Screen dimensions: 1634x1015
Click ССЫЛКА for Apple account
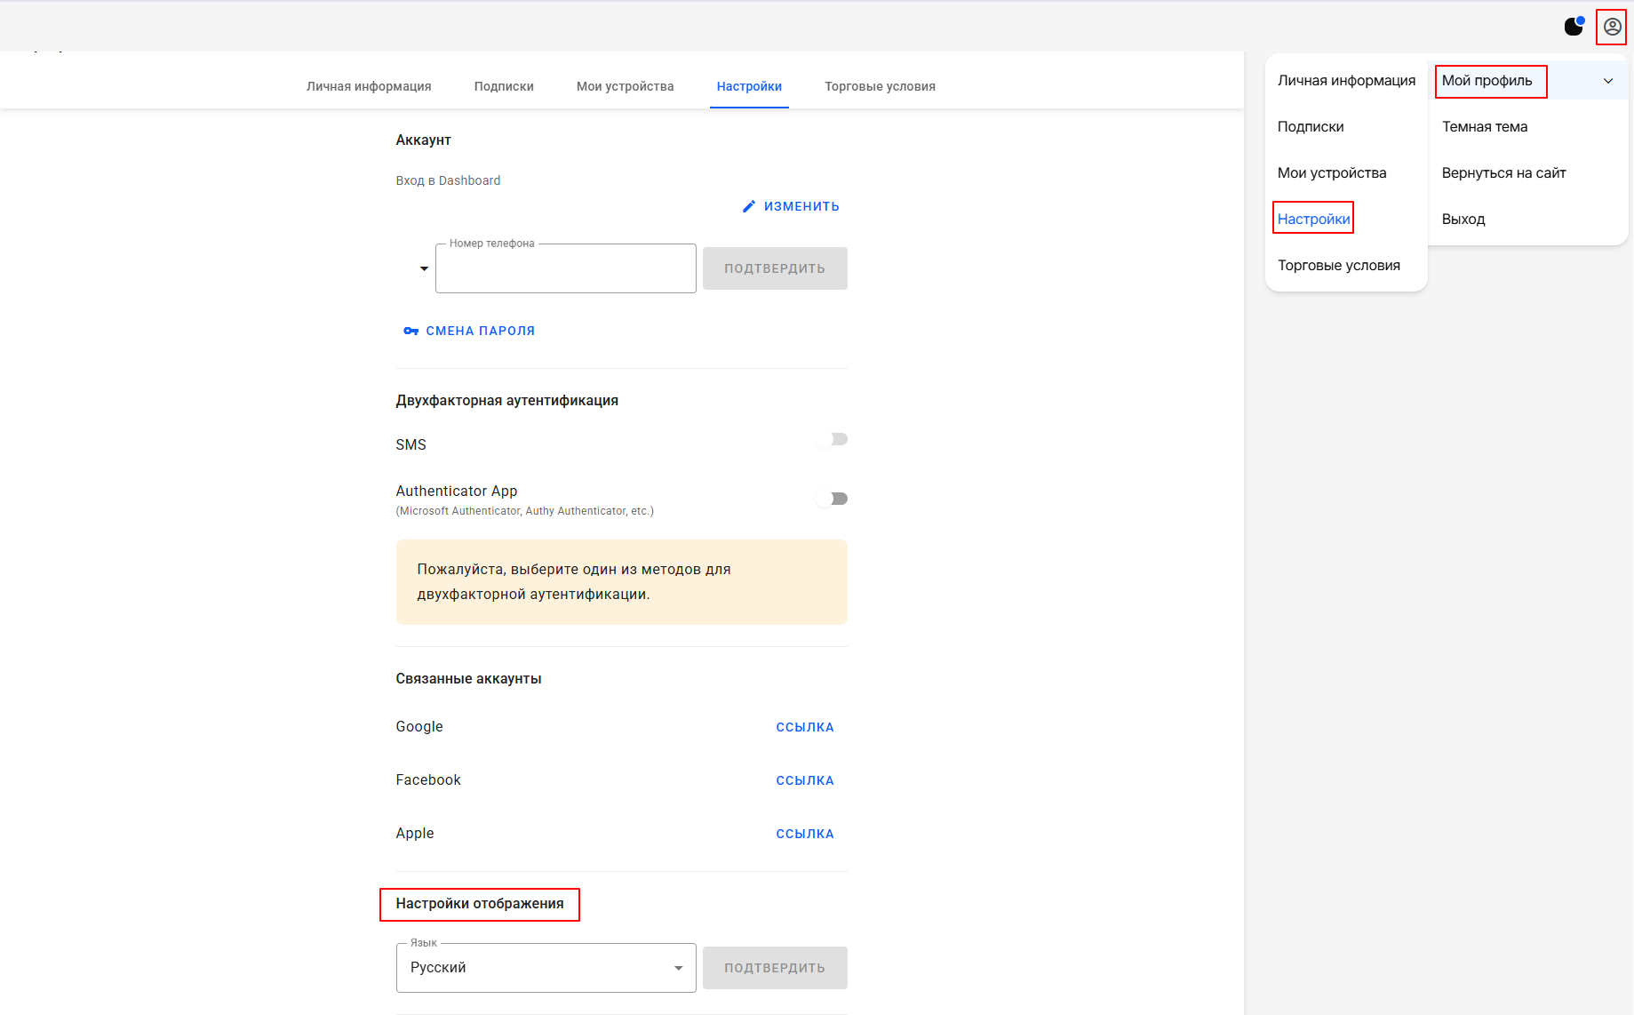(x=805, y=834)
